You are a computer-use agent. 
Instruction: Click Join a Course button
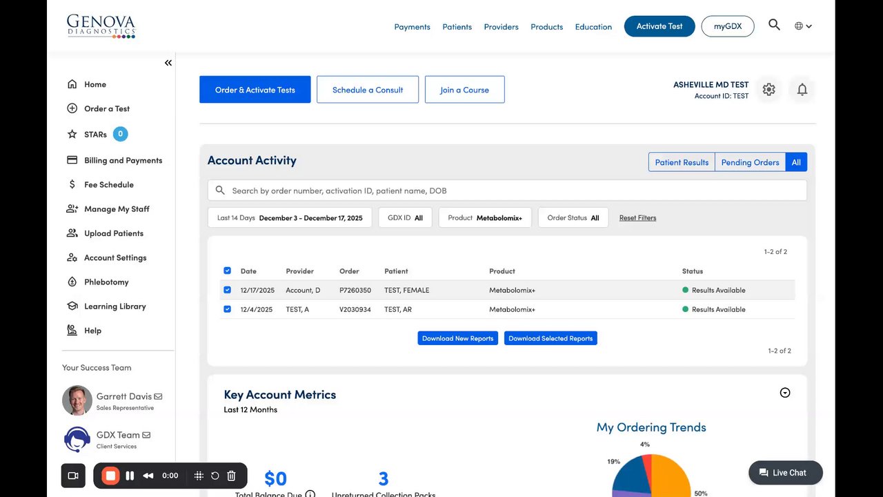tap(464, 90)
